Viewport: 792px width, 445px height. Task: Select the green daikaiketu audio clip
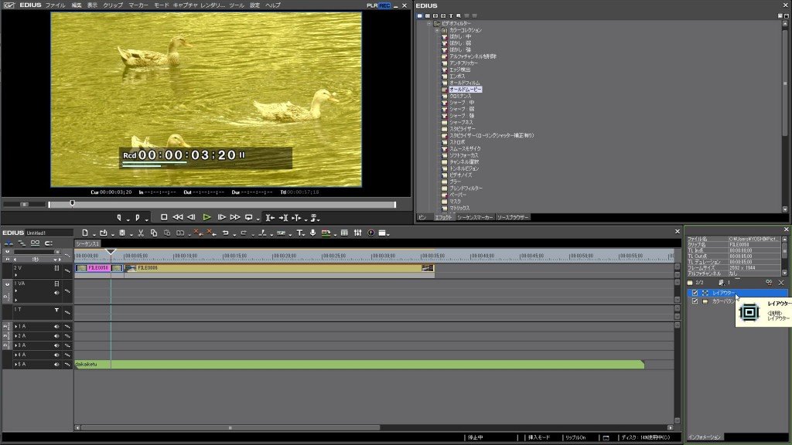click(360, 365)
